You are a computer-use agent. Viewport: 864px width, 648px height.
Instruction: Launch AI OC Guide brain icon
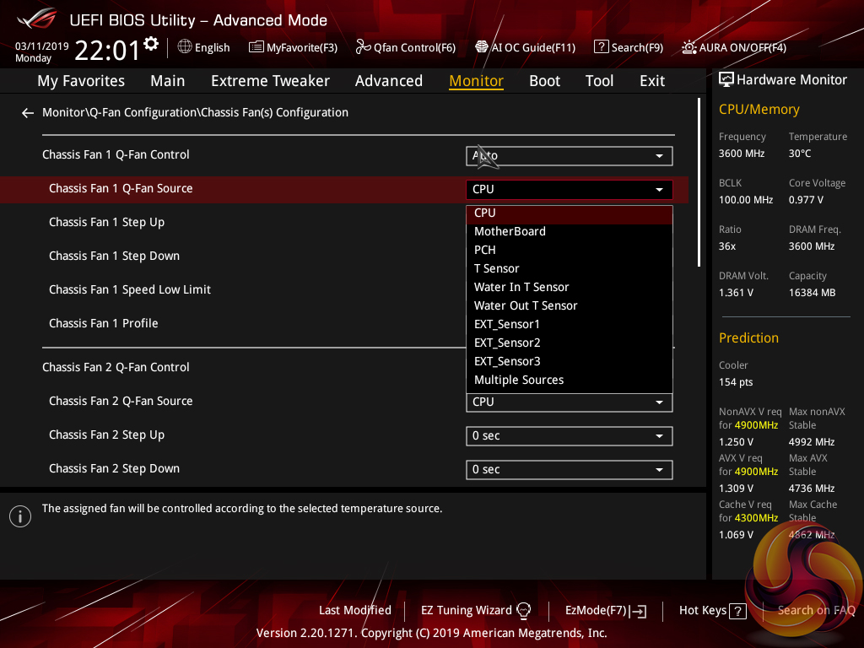coord(482,47)
